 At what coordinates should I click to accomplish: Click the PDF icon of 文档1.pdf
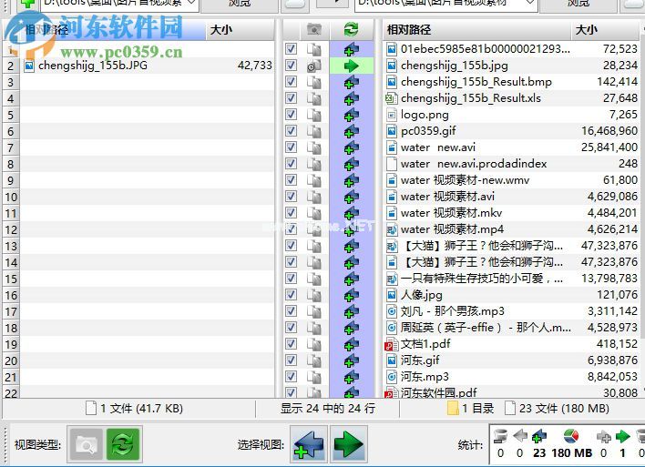point(392,344)
